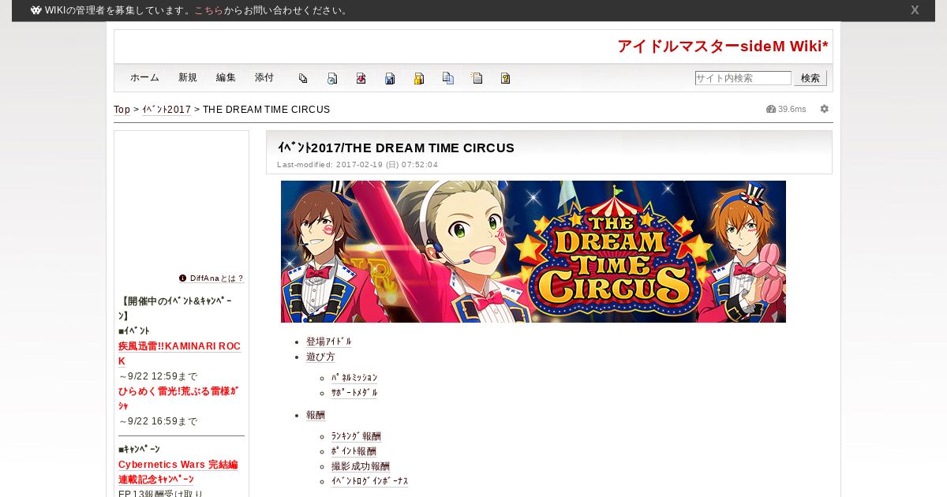Open the 新規 menu item
Viewport: 947px width, 497px height.
pyautogui.click(x=188, y=77)
